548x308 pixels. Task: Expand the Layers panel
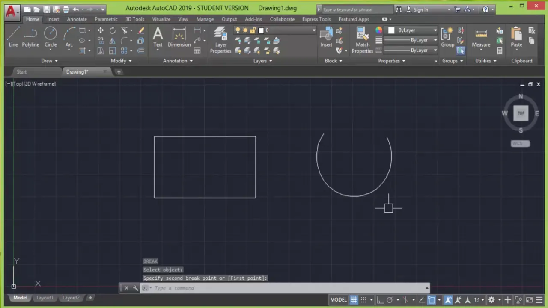pos(262,61)
